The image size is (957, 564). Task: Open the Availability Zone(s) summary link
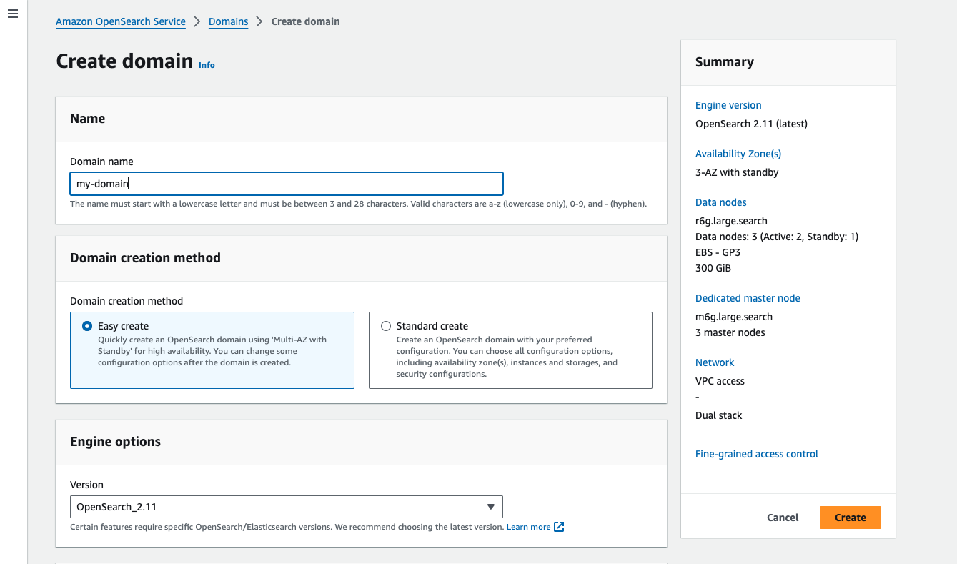[738, 153]
